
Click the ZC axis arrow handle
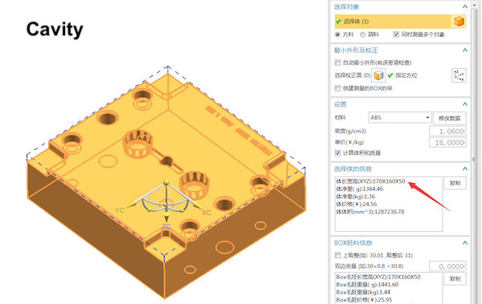click(x=166, y=217)
